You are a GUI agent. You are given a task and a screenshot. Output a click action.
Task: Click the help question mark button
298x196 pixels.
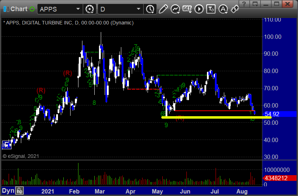(244, 4)
